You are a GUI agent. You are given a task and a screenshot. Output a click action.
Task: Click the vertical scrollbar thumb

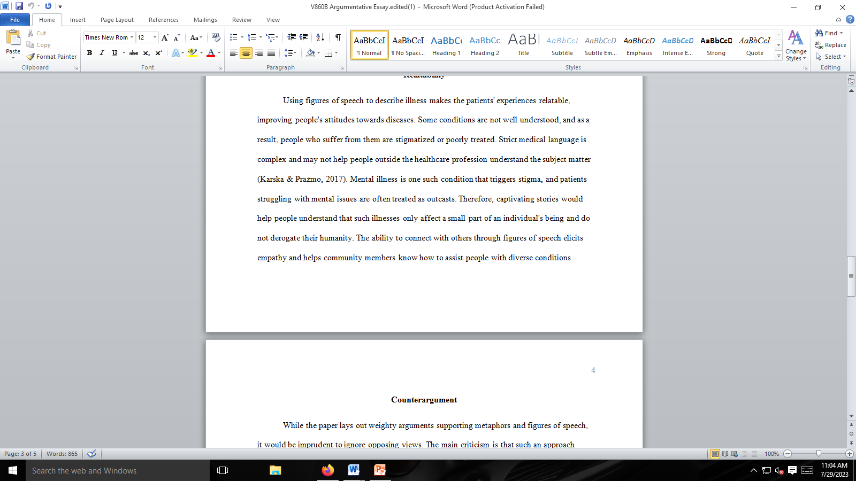pyautogui.click(x=851, y=276)
